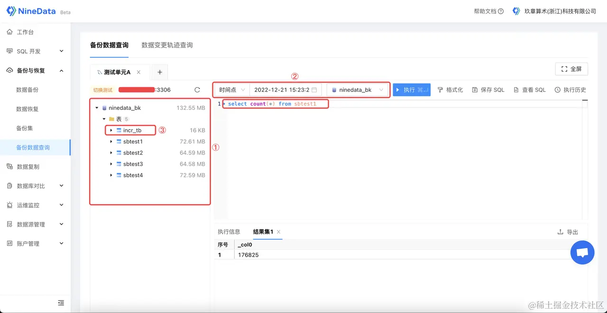Enter fullscreen with 全屏 toggle
This screenshot has width=607, height=313.
571,69
